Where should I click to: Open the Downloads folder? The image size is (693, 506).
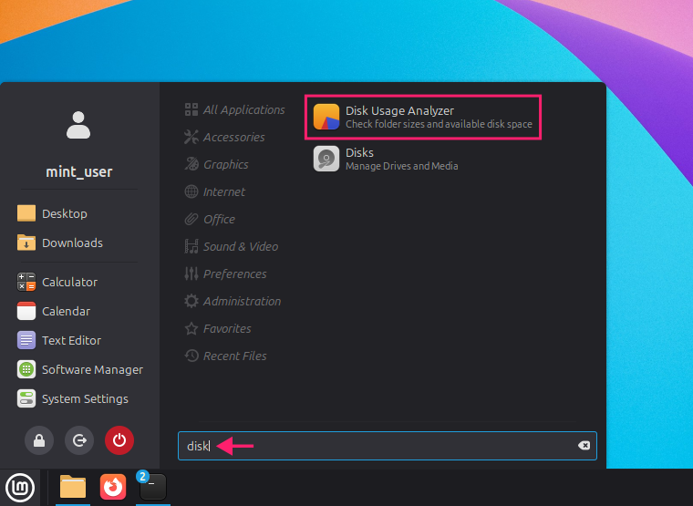point(60,243)
